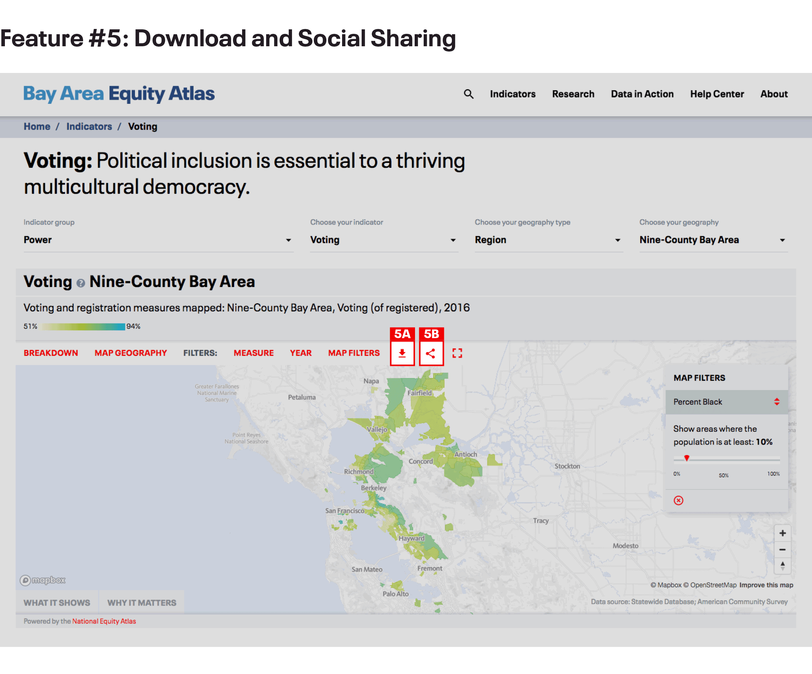Switch to the Why It Matters tab

[141, 603]
